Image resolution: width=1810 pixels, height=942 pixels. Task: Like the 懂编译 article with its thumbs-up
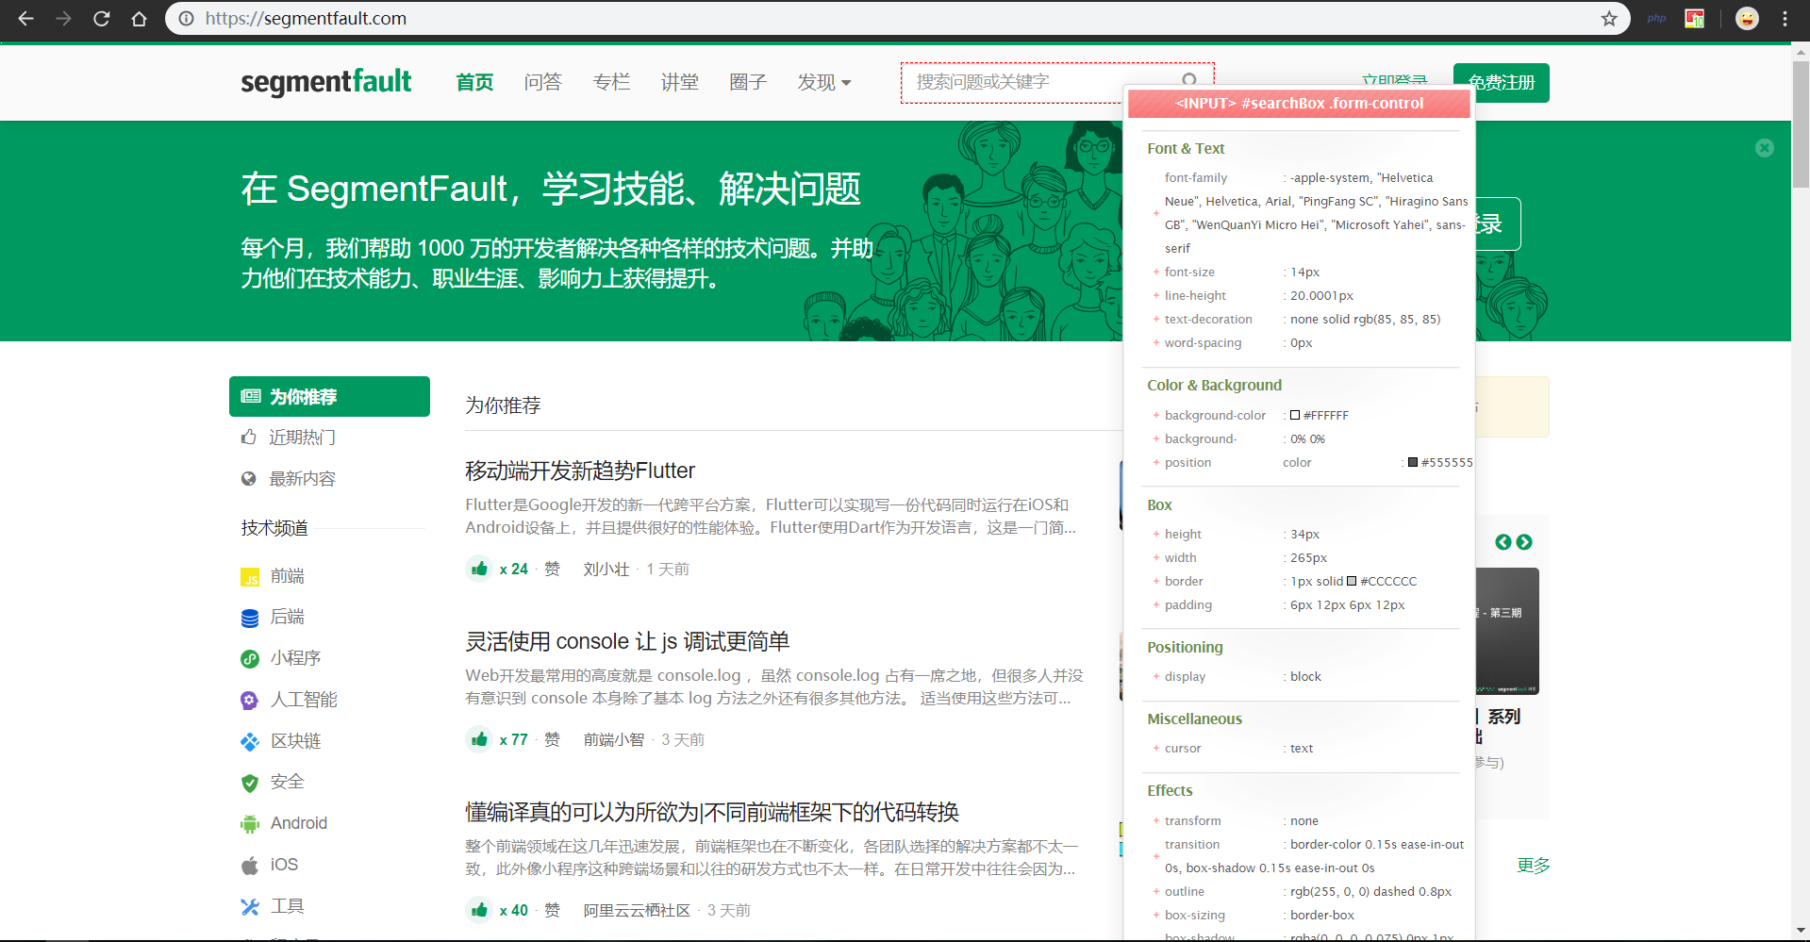point(479,910)
